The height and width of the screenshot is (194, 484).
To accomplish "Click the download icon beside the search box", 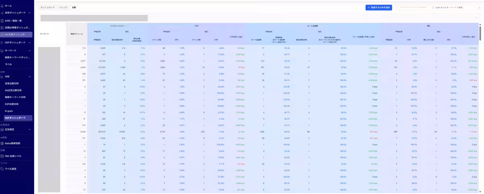I will [479, 7].
